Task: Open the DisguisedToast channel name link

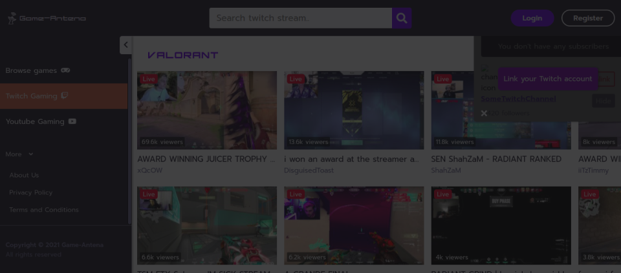Action: point(309,170)
